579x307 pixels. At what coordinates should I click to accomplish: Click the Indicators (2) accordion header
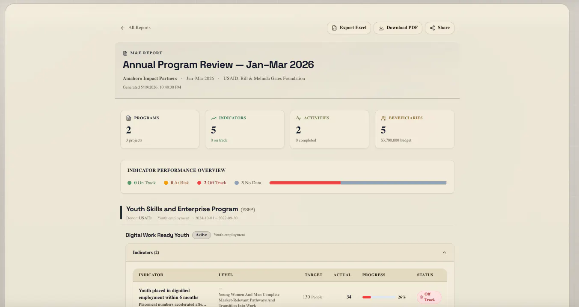pyautogui.click(x=290, y=253)
